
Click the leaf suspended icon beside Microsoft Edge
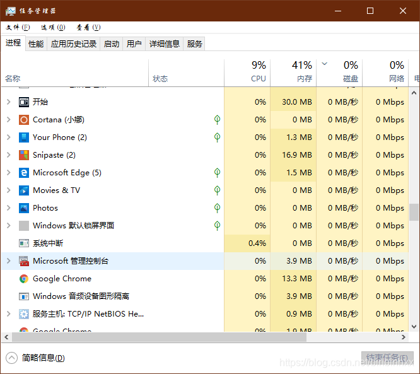coord(217,173)
